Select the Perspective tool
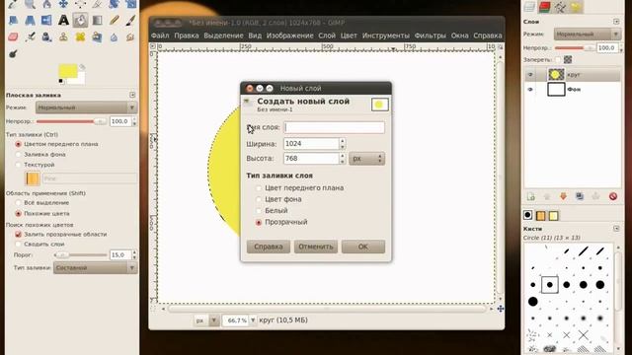Screen dimensions: 632x355 coord(30,20)
